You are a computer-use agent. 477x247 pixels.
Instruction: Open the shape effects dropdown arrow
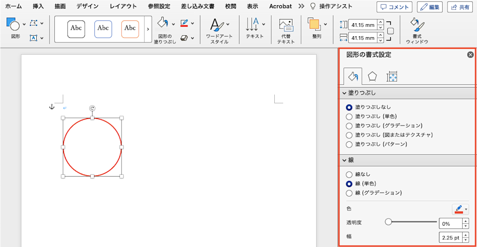(x=192, y=38)
